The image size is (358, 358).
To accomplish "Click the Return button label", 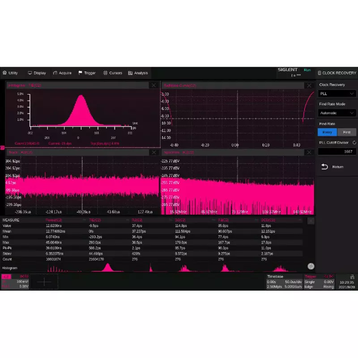I will tap(338, 167).
